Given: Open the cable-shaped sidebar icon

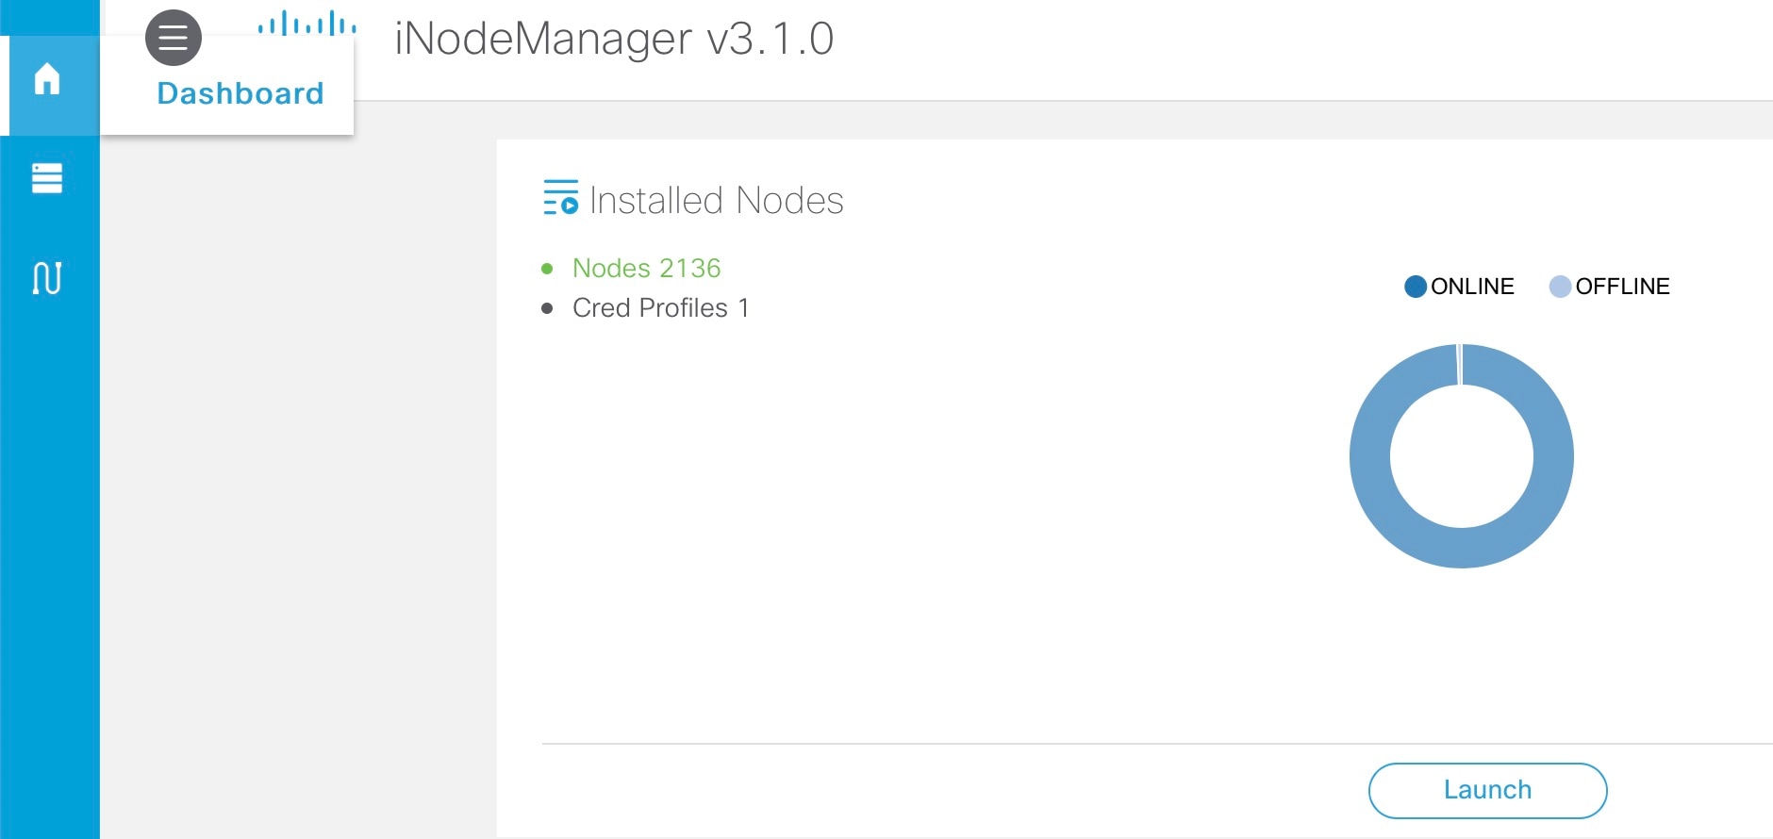Looking at the screenshot, I should (47, 278).
